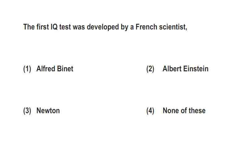
Task: Click the (4) option number marker
Action: [150, 111]
